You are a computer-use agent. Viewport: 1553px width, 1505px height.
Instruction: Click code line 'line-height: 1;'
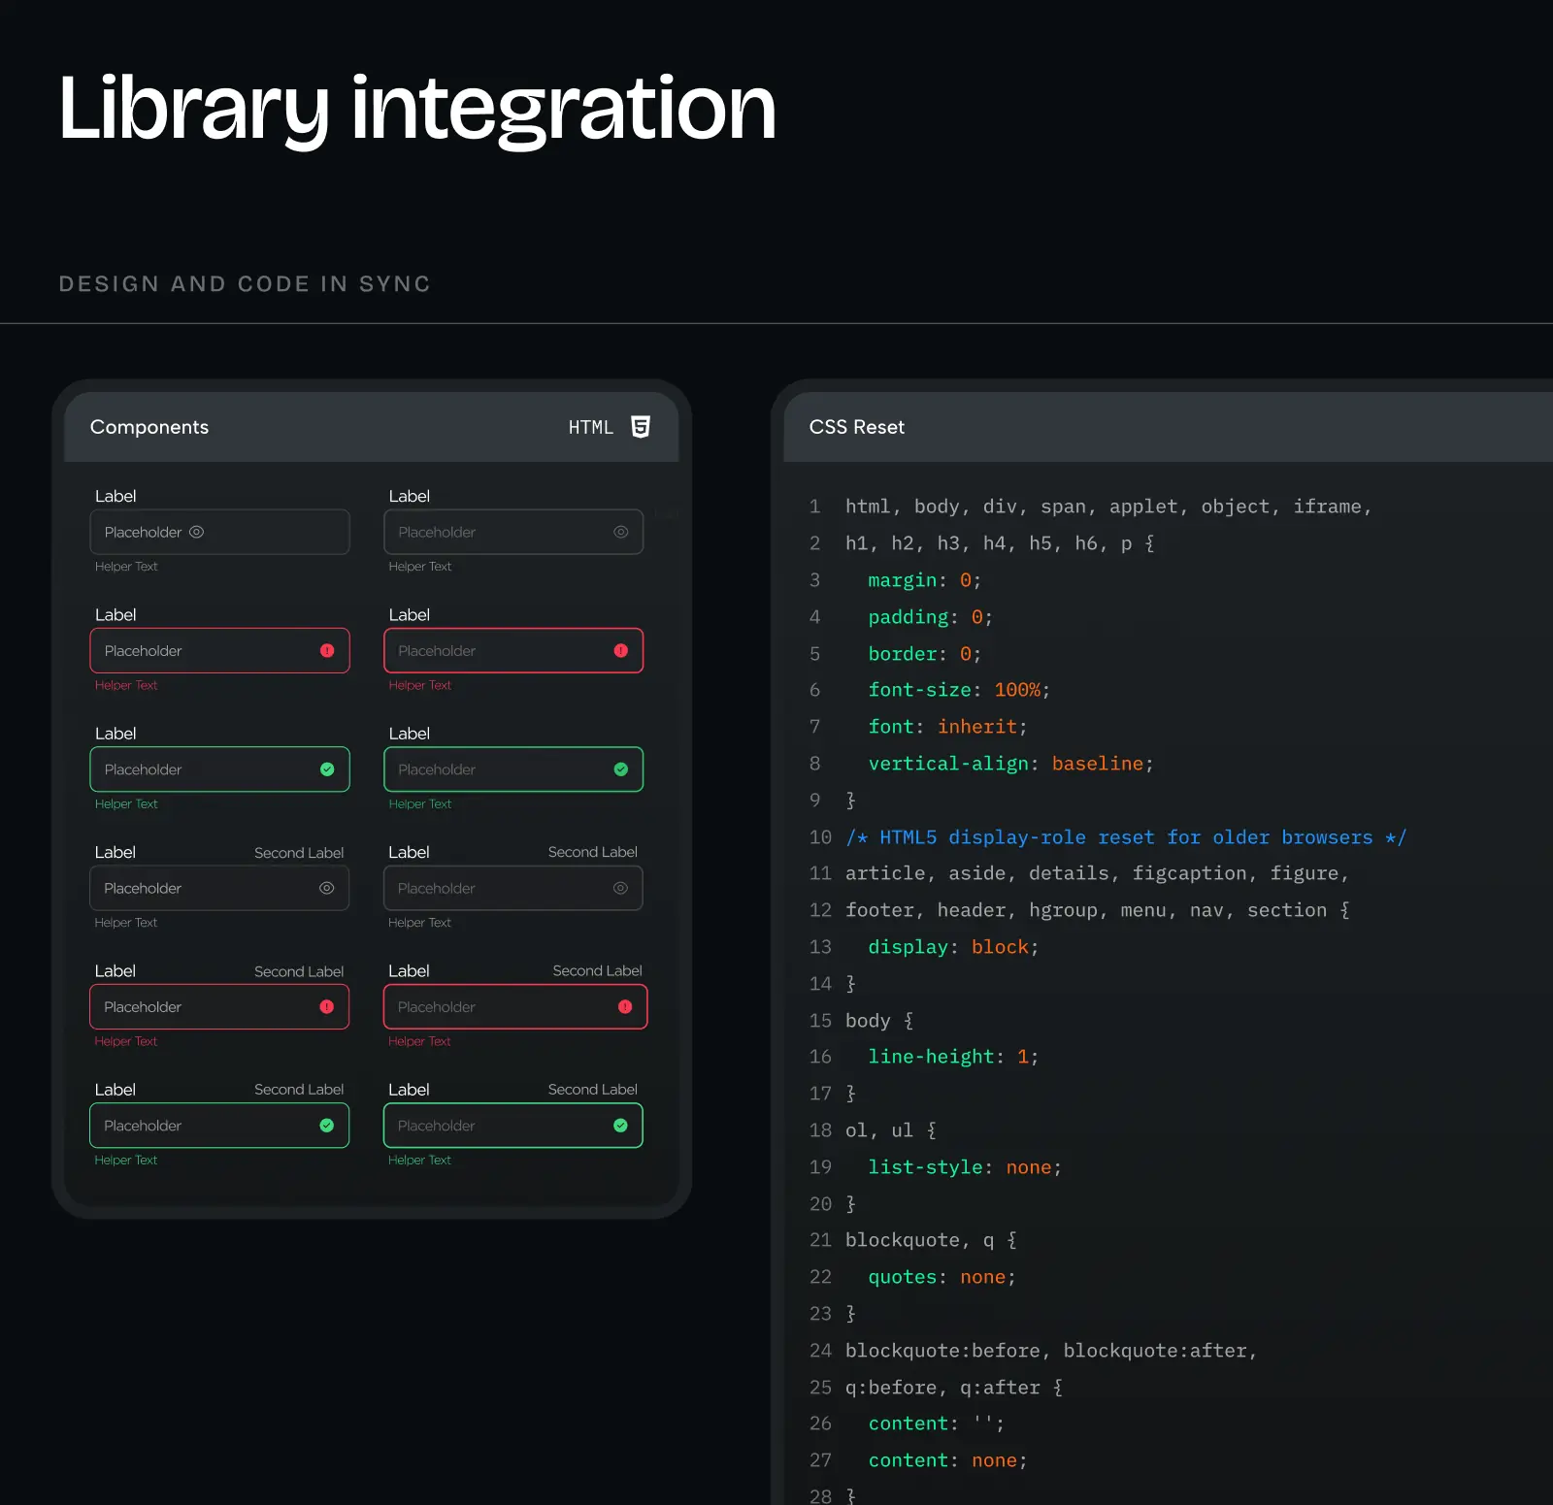point(953,1057)
